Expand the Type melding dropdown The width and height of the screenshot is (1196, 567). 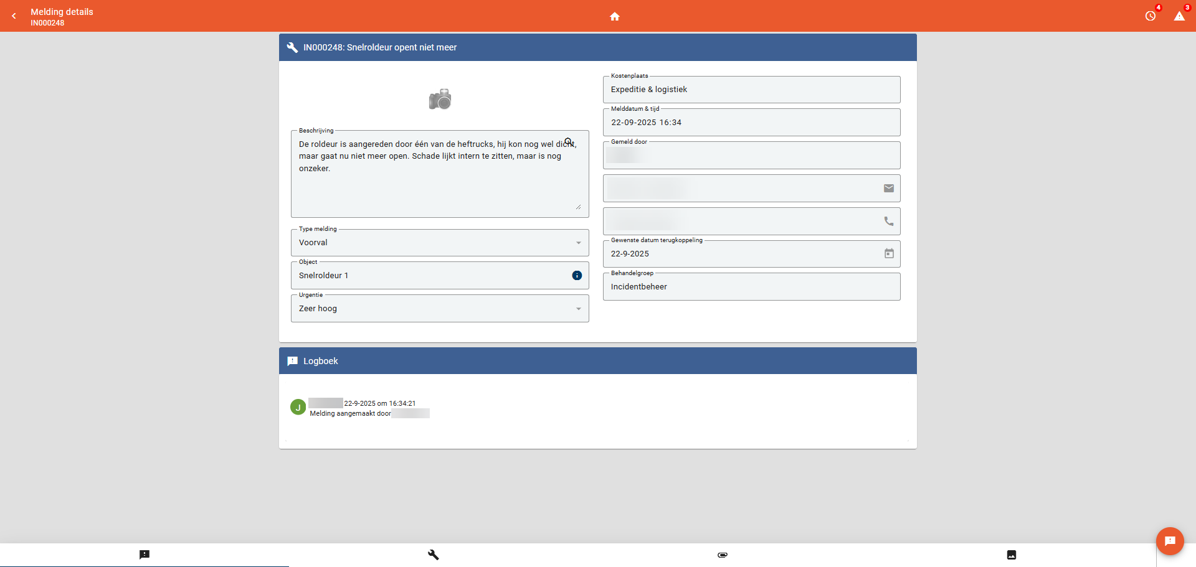[x=577, y=243]
